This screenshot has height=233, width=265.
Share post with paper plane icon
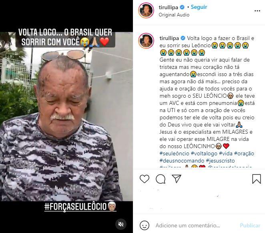point(177,179)
